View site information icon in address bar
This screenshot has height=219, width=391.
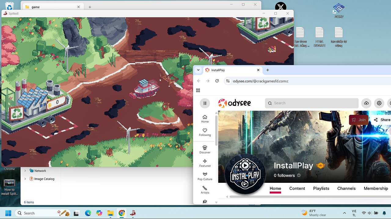coord(228,81)
